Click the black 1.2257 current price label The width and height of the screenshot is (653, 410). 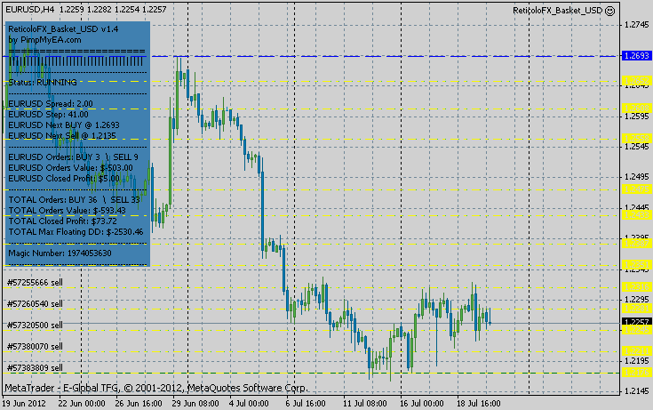[x=636, y=322]
